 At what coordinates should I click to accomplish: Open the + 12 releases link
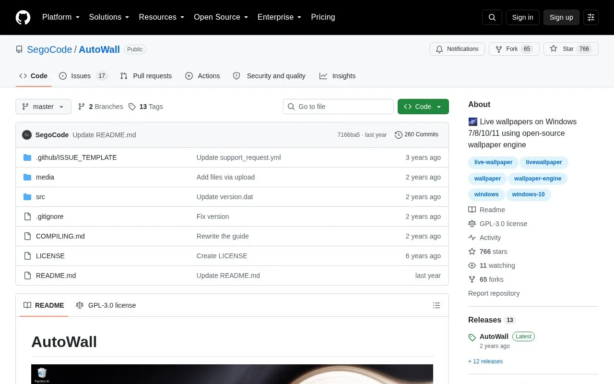click(x=485, y=361)
